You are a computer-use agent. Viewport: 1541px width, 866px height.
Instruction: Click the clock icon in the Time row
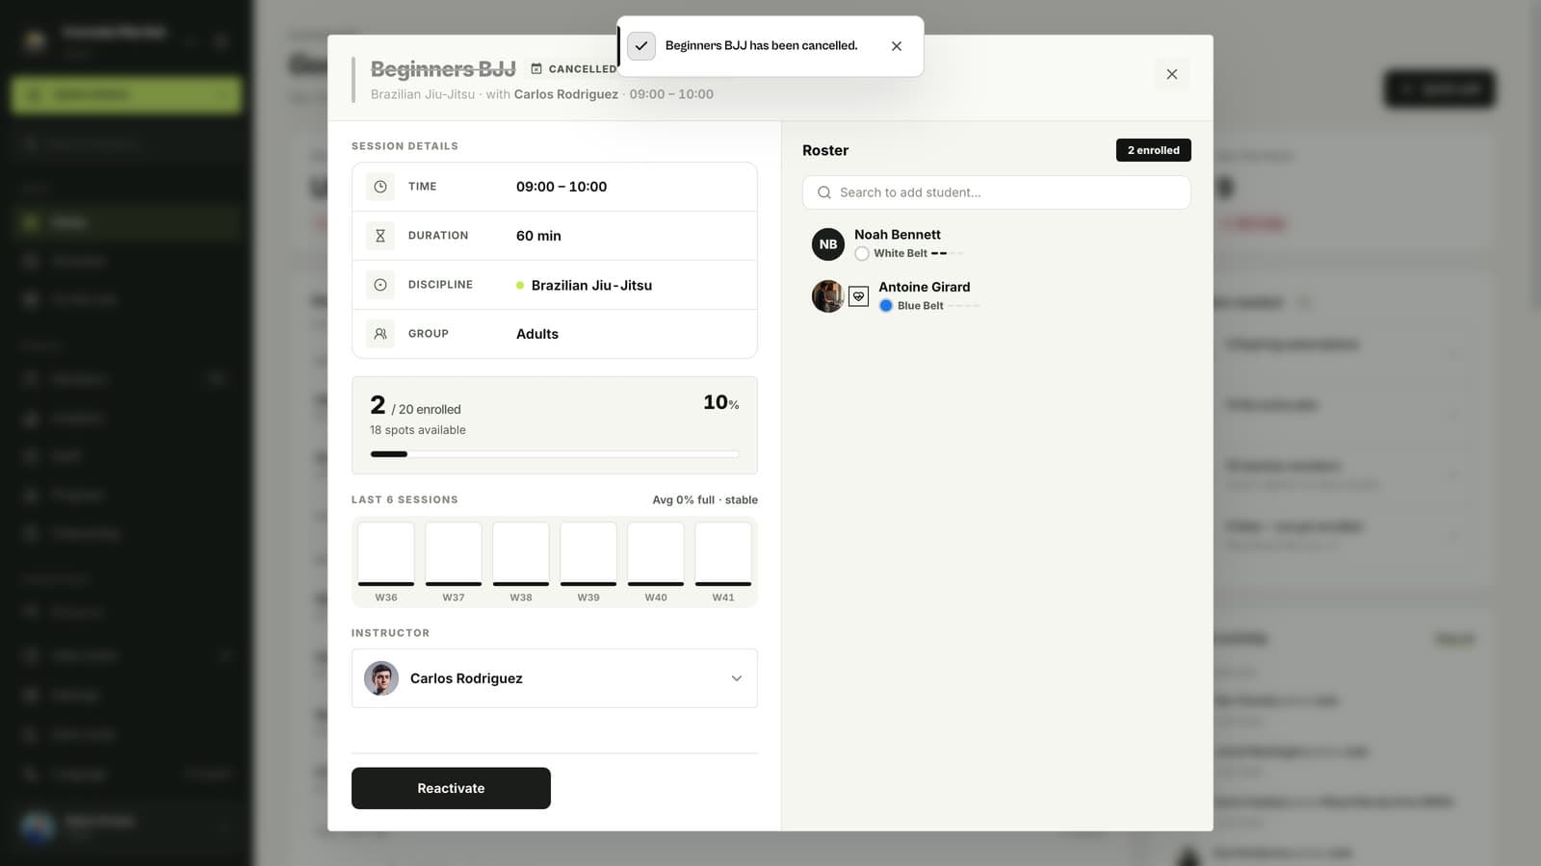tap(380, 187)
